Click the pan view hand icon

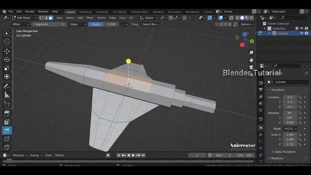coord(251,60)
